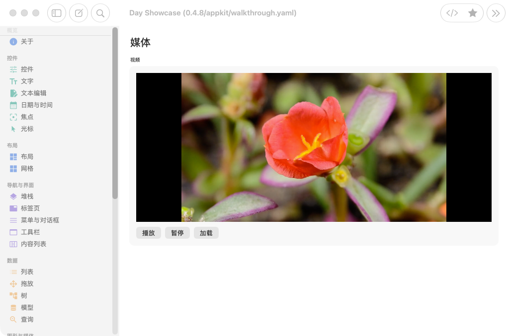Open search with the magnifier icon
Image resolution: width=509 pixels, height=336 pixels.
pyautogui.click(x=100, y=13)
